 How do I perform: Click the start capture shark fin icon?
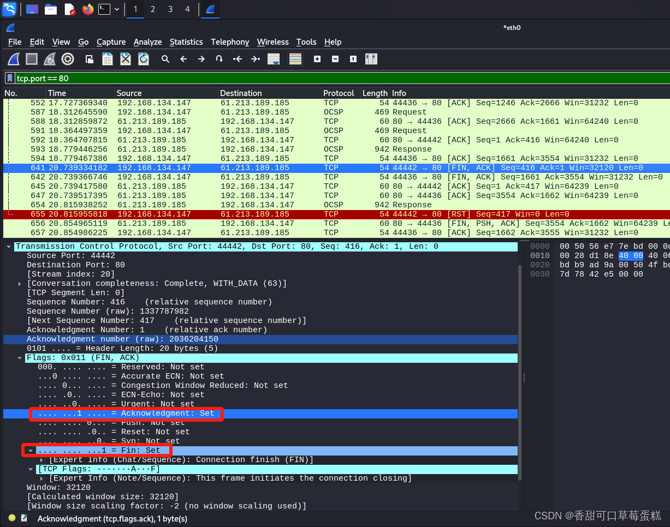point(13,59)
